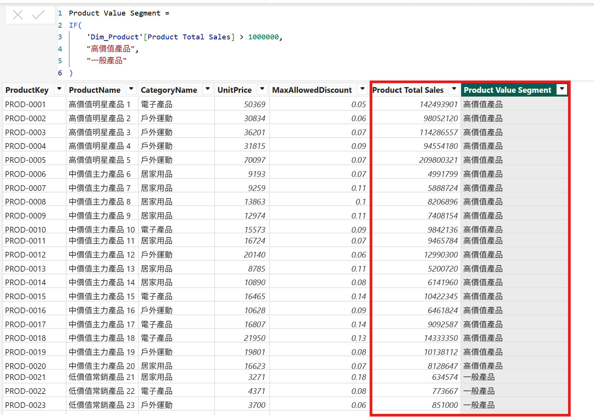
Task: Click 高價值產品 segment in PROD-0020 row
Action: [483, 366]
